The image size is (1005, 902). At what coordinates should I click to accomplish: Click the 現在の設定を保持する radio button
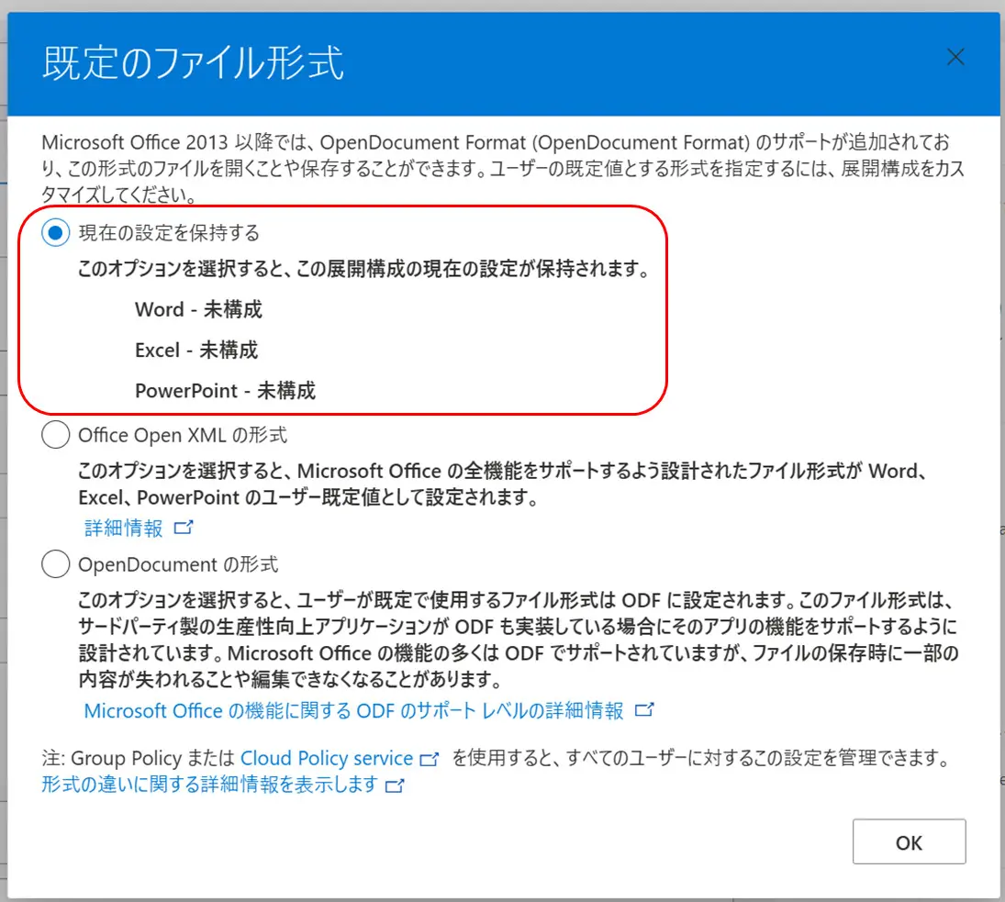(x=55, y=233)
